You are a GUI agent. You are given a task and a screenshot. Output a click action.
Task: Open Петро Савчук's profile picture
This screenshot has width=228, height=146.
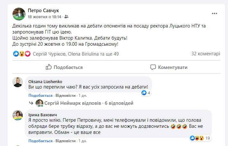coord(19,13)
